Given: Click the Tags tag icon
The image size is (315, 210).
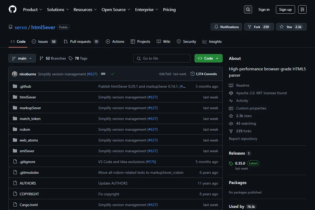Looking at the screenshot, I should (x=71, y=58).
